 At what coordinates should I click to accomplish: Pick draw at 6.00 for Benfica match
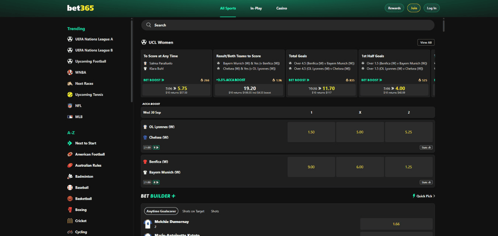[x=360, y=167]
